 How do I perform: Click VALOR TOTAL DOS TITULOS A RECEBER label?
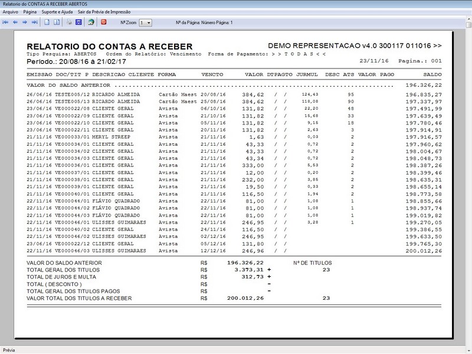tap(79, 299)
